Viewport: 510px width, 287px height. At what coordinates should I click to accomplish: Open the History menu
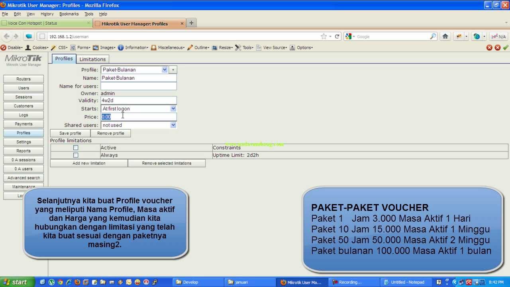47,14
